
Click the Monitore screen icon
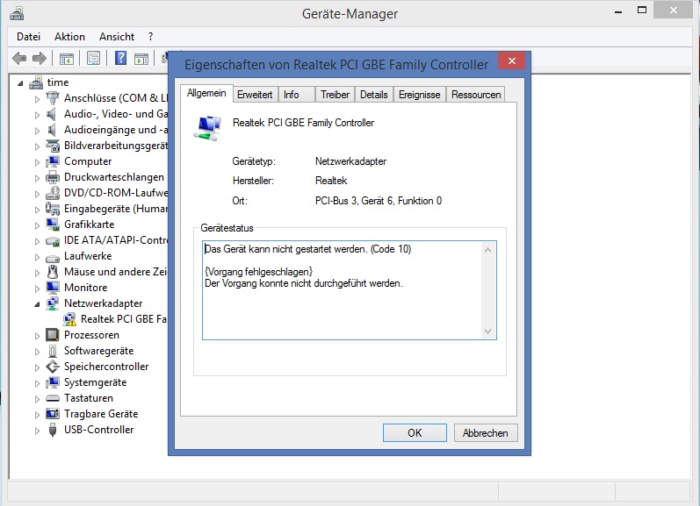pos(53,288)
